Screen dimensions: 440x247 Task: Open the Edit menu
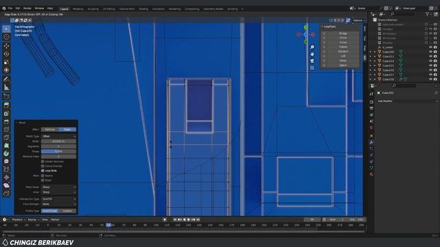[18, 8]
